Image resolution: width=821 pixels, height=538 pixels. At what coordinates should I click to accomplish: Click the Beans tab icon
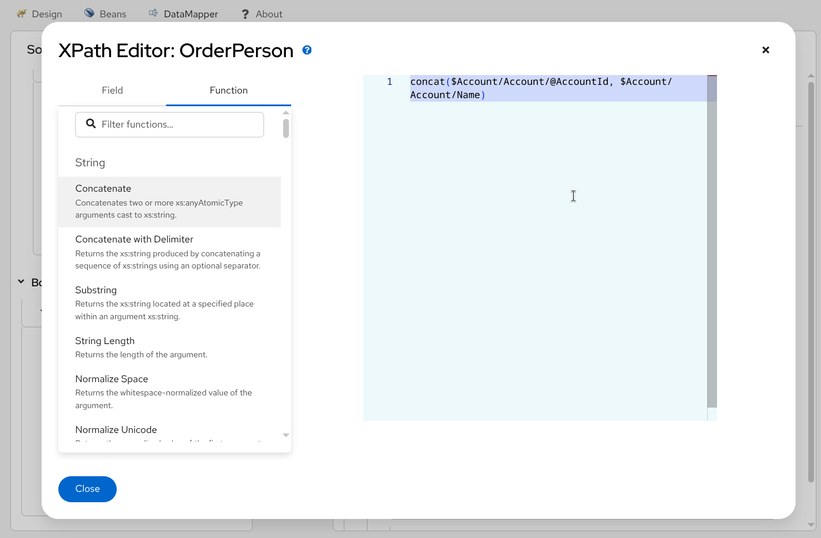[x=90, y=13]
